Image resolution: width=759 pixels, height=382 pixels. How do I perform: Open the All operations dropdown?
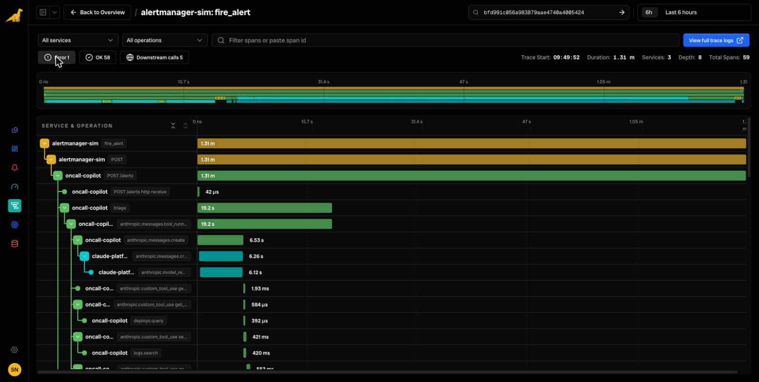pos(165,40)
